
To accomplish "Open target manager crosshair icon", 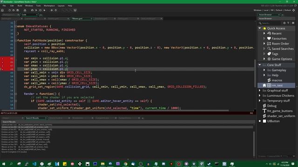I will pos(294,10).
